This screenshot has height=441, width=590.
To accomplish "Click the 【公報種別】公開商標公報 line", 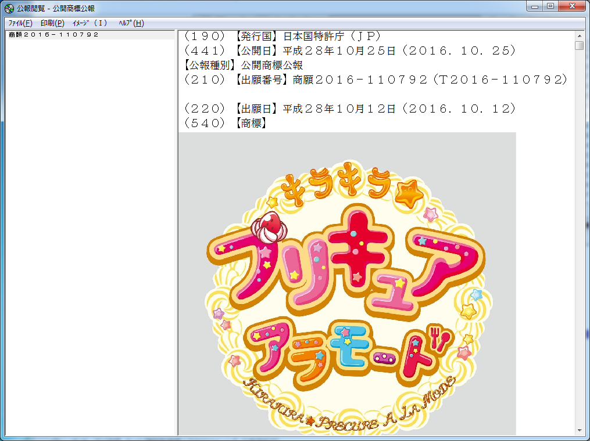I will tap(243, 66).
